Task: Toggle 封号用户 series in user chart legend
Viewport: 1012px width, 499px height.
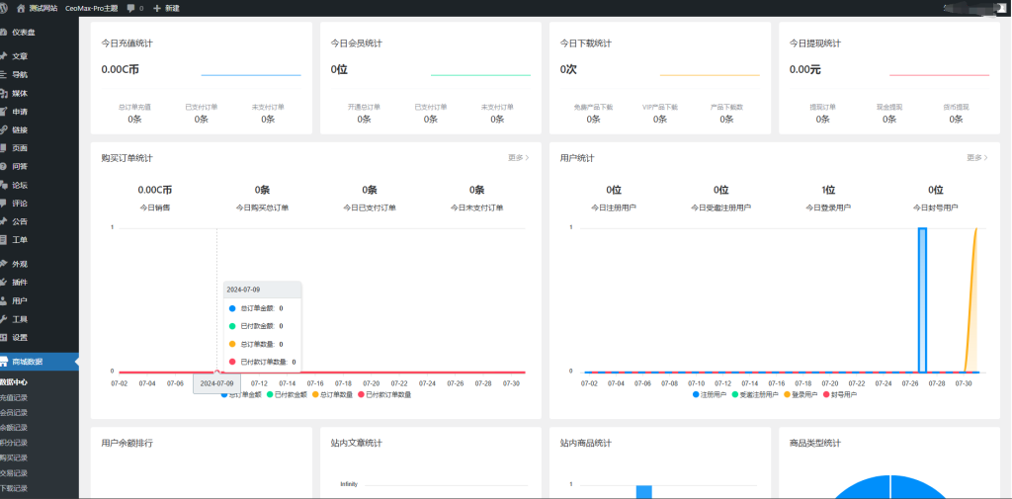Action: [840, 394]
